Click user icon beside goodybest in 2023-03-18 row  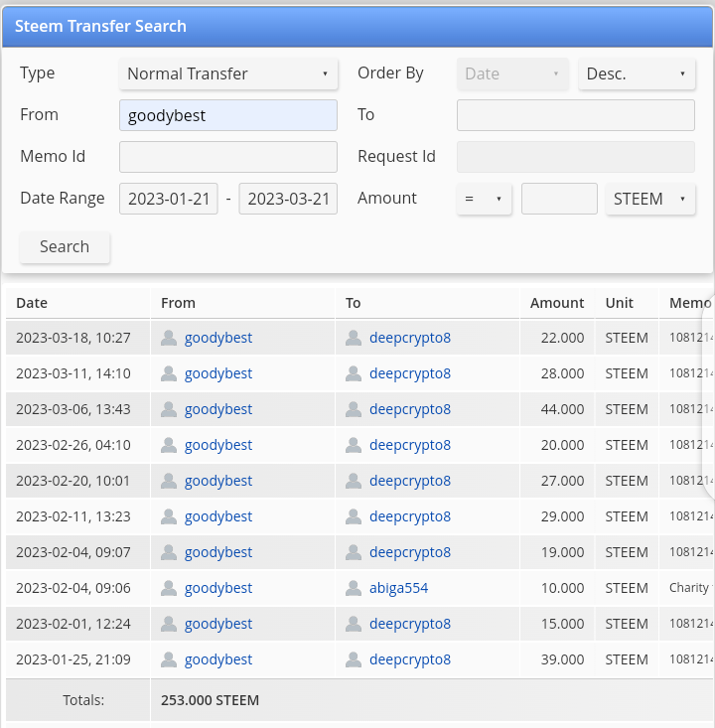point(169,338)
